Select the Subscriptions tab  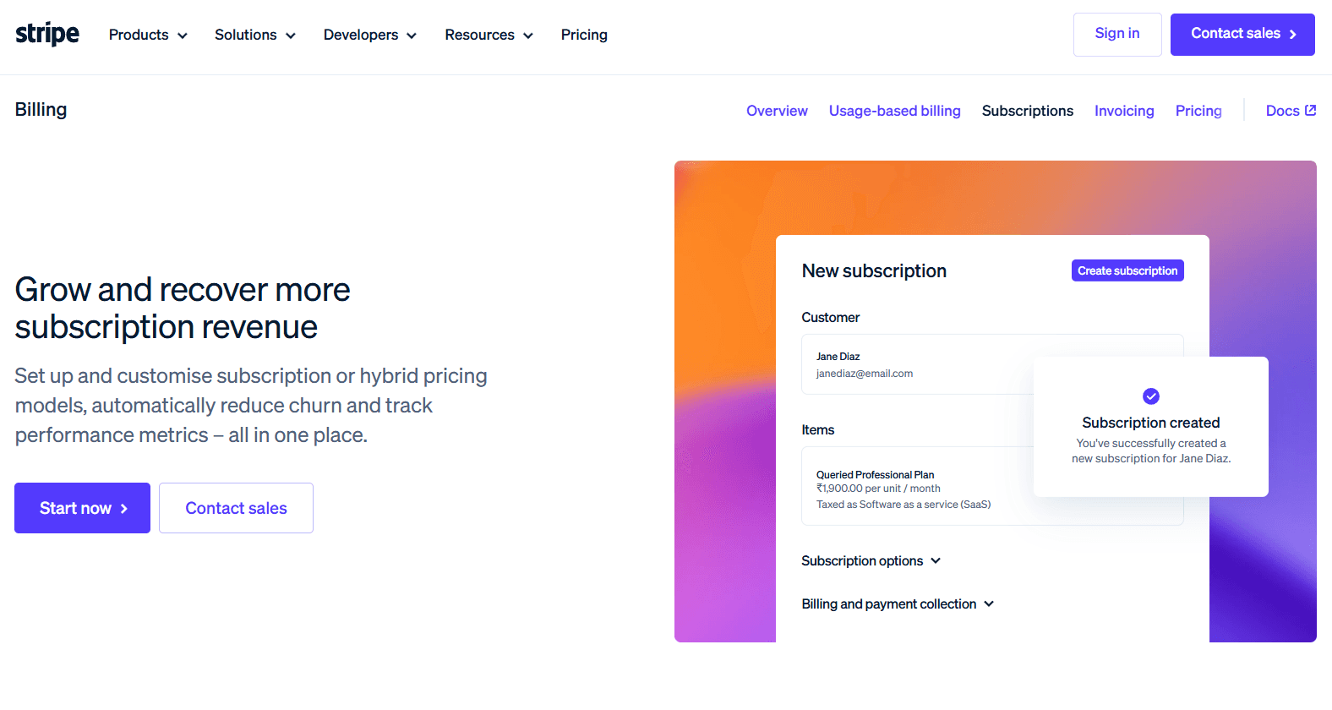pyautogui.click(x=1028, y=111)
